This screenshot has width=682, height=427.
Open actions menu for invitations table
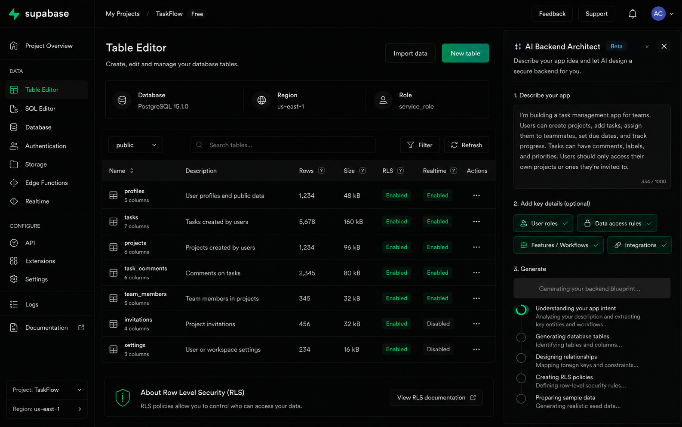coord(476,324)
